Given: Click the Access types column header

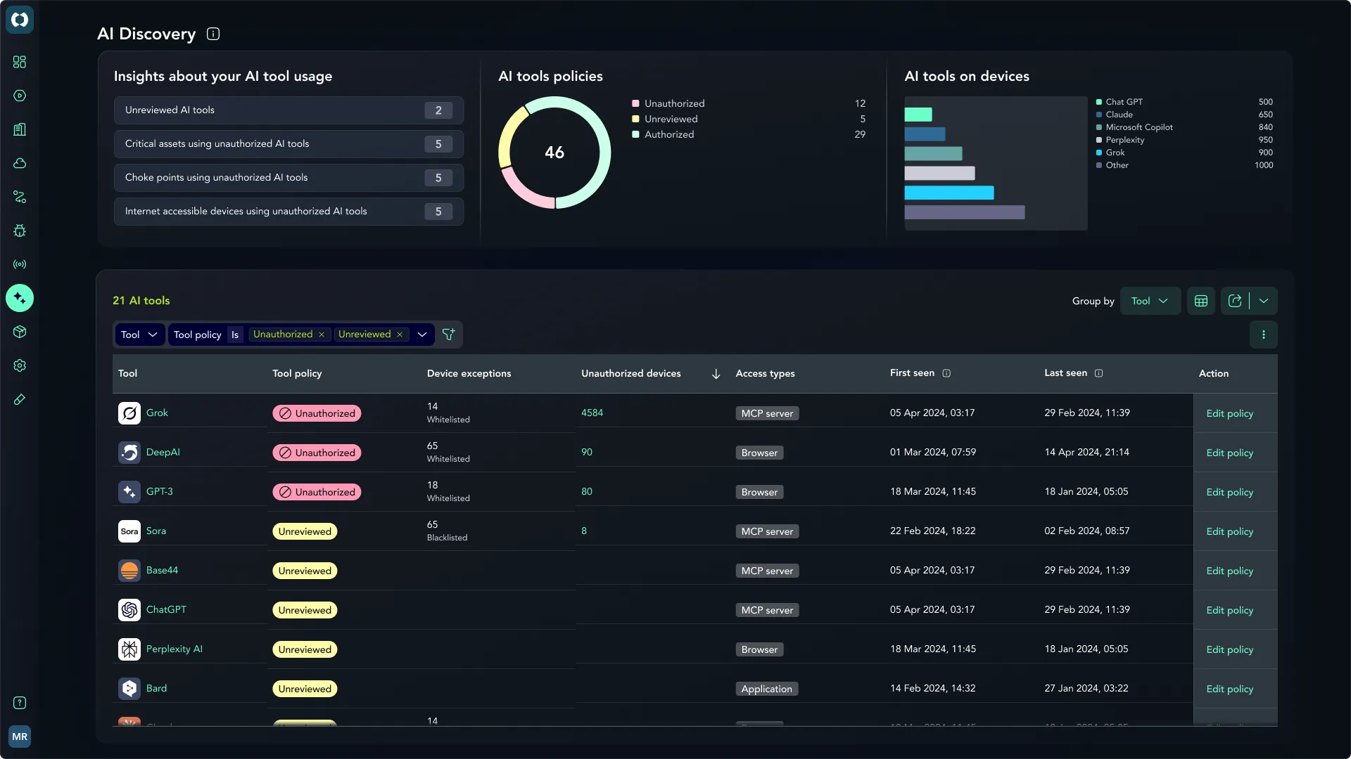Looking at the screenshot, I should coord(765,373).
